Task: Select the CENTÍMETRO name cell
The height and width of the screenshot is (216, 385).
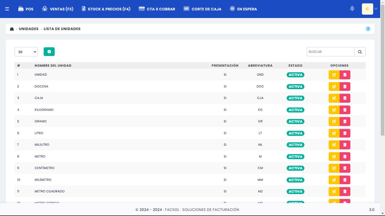Action: click(45, 168)
